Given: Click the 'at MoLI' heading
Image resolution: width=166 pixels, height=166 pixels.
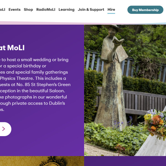Looking at the screenshot, I should [x=12, y=48].
